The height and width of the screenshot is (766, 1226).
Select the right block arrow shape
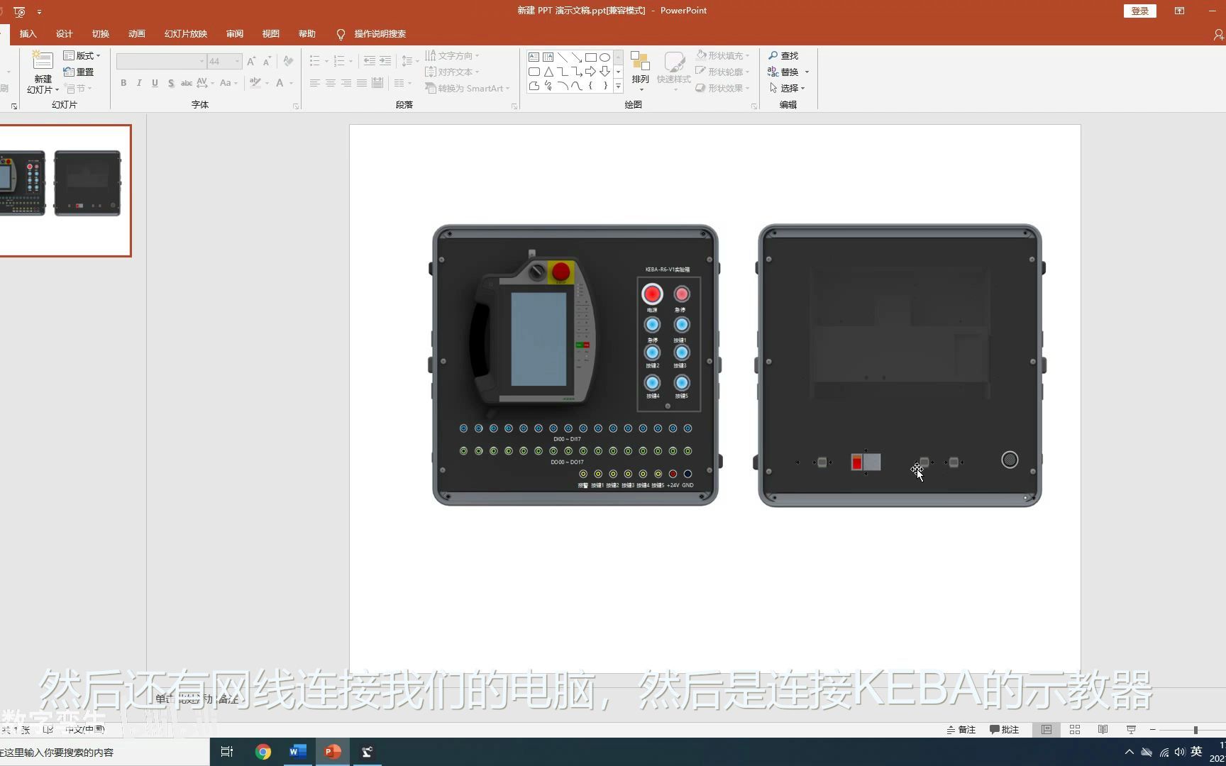(x=590, y=72)
